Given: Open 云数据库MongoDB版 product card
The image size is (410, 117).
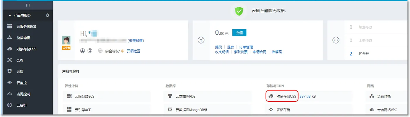Looking at the screenshot, I should click(208, 110).
